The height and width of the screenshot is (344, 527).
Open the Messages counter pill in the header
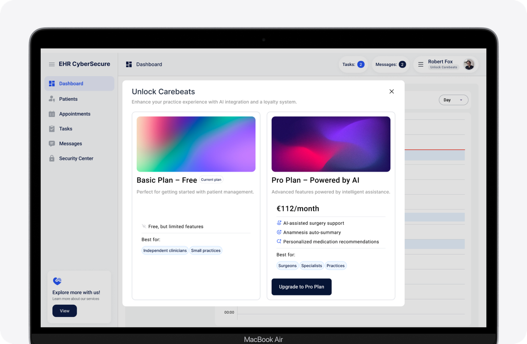coord(390,64)
